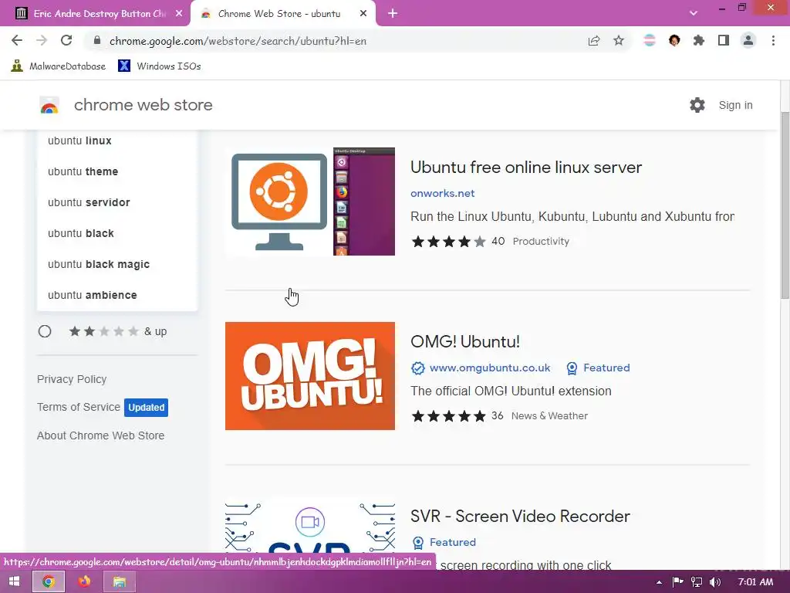The image size is (790, 593).
Task: Switch to Eric Andre Destroy Button tab
Action: [91, 14]
